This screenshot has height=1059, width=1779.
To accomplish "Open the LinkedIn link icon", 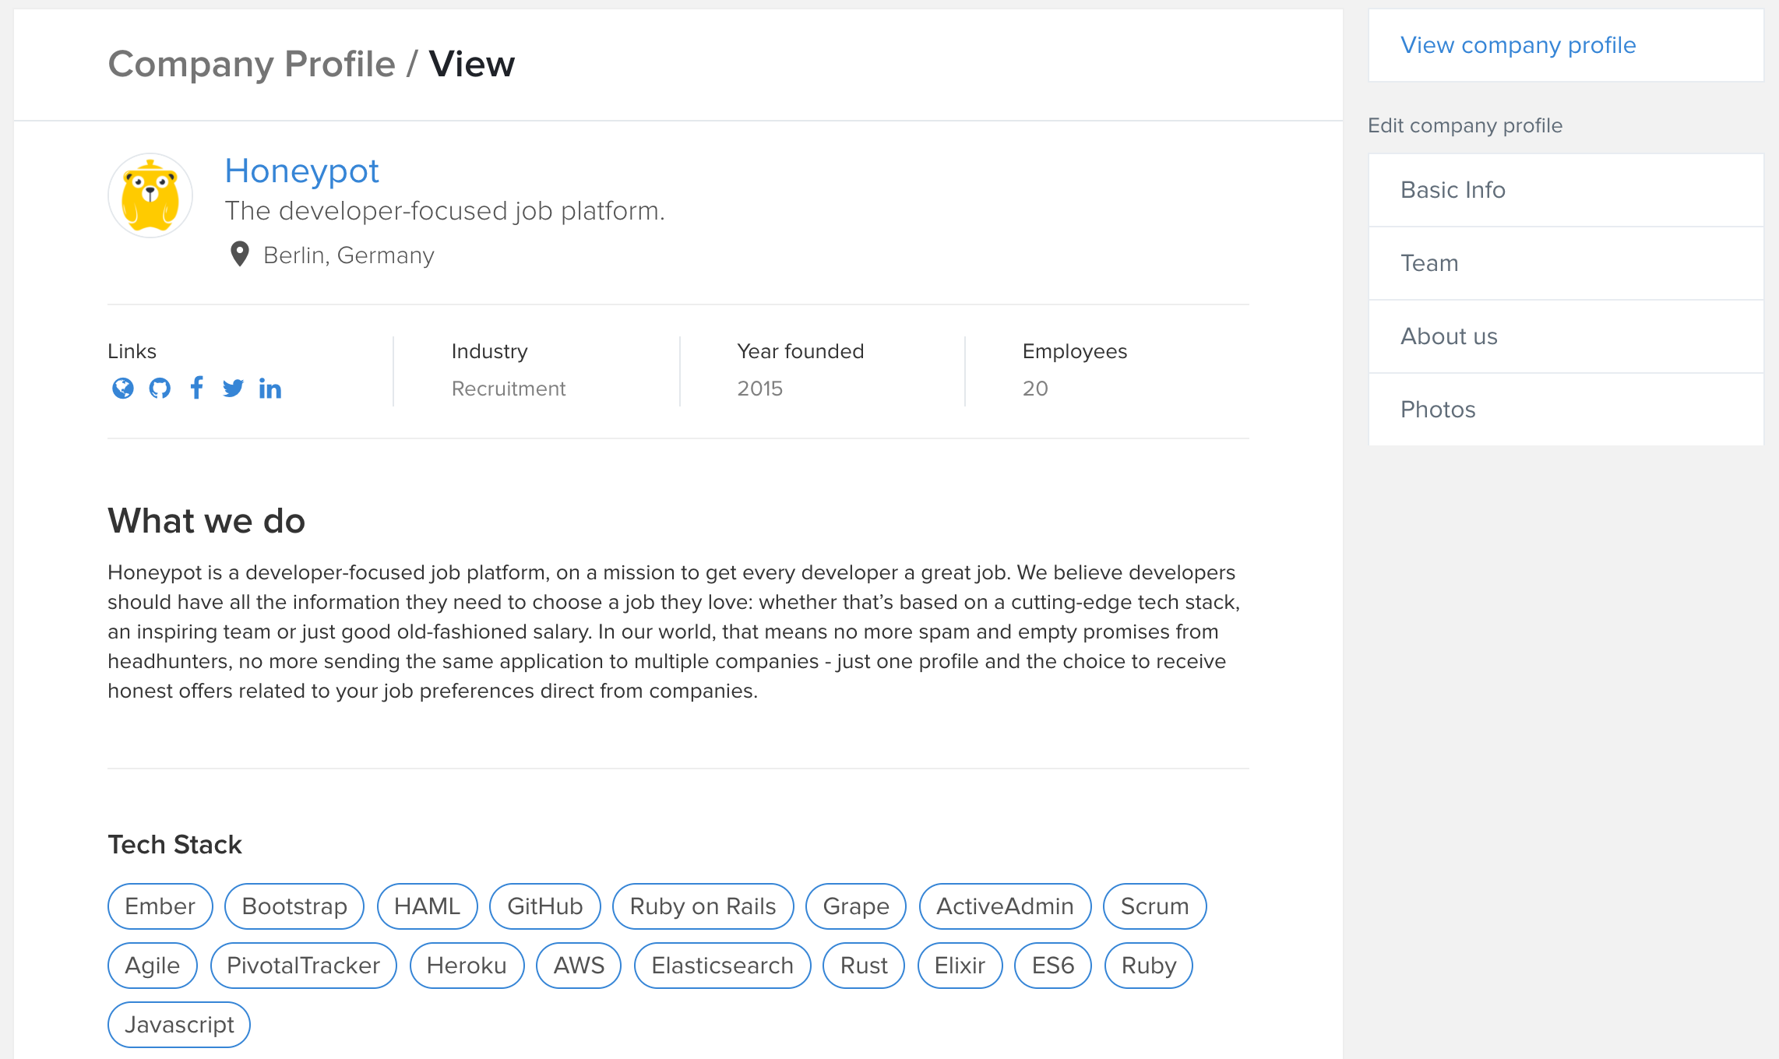I will 270,389.
